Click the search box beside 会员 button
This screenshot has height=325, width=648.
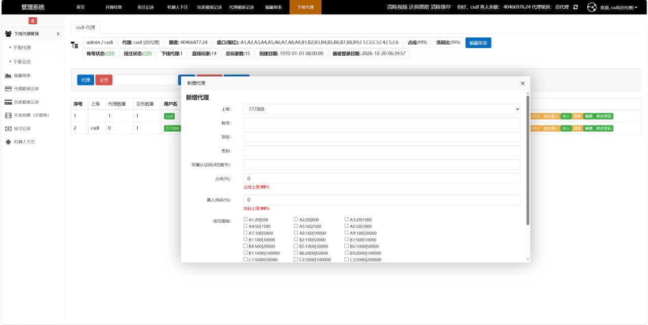pyautogui.click(x=145, y=80)
